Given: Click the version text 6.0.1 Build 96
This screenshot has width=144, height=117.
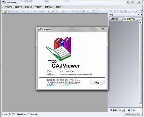Looking at the screenshot, I should pos(67,71).
